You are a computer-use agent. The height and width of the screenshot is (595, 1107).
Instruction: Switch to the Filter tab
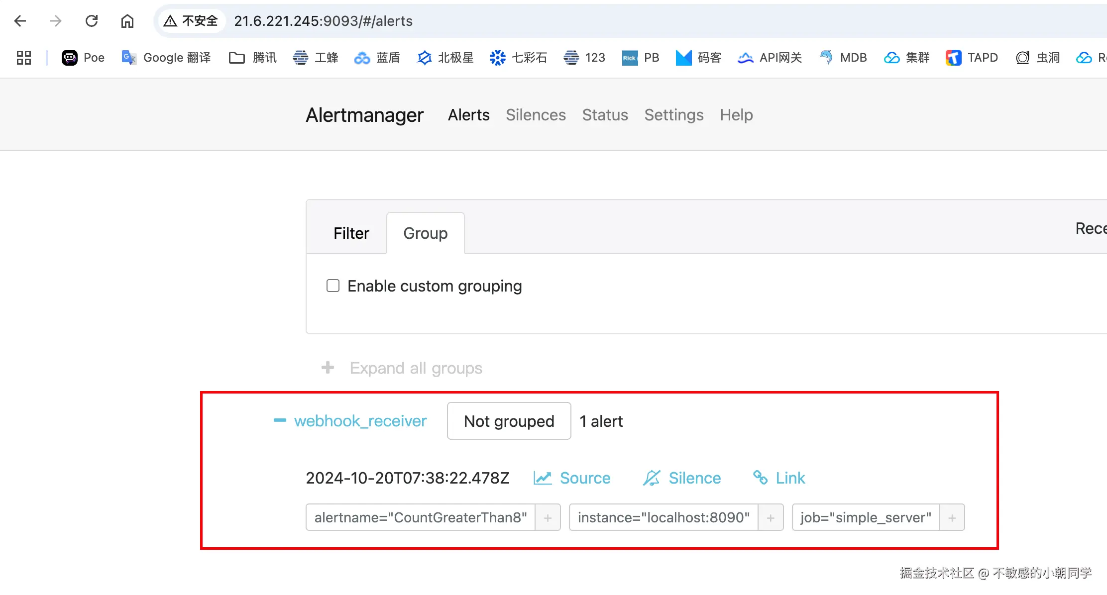(x=351, y=233)
